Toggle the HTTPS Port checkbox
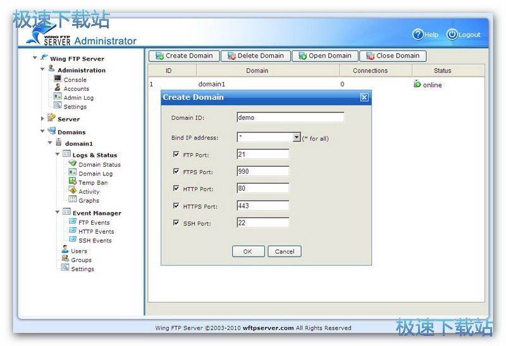Screen dimensions: 506x346 pos(176,206)
